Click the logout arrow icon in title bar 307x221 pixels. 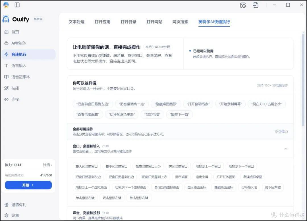point(256,5)
